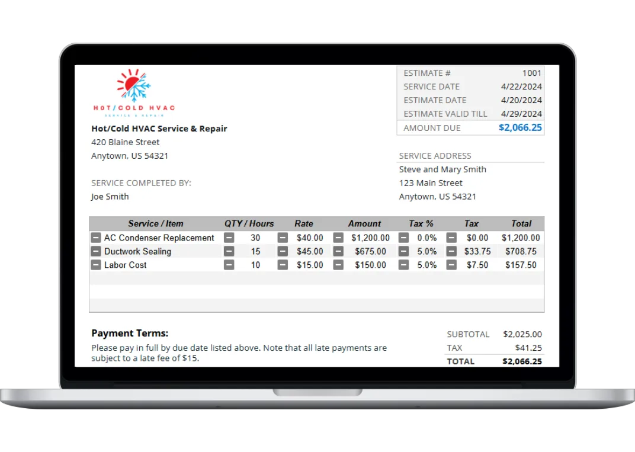The height and width of the screenshot is (452, 635).
Task: Click the TOTAL $2,066.25 cell
Action: (x=522, y=361)
